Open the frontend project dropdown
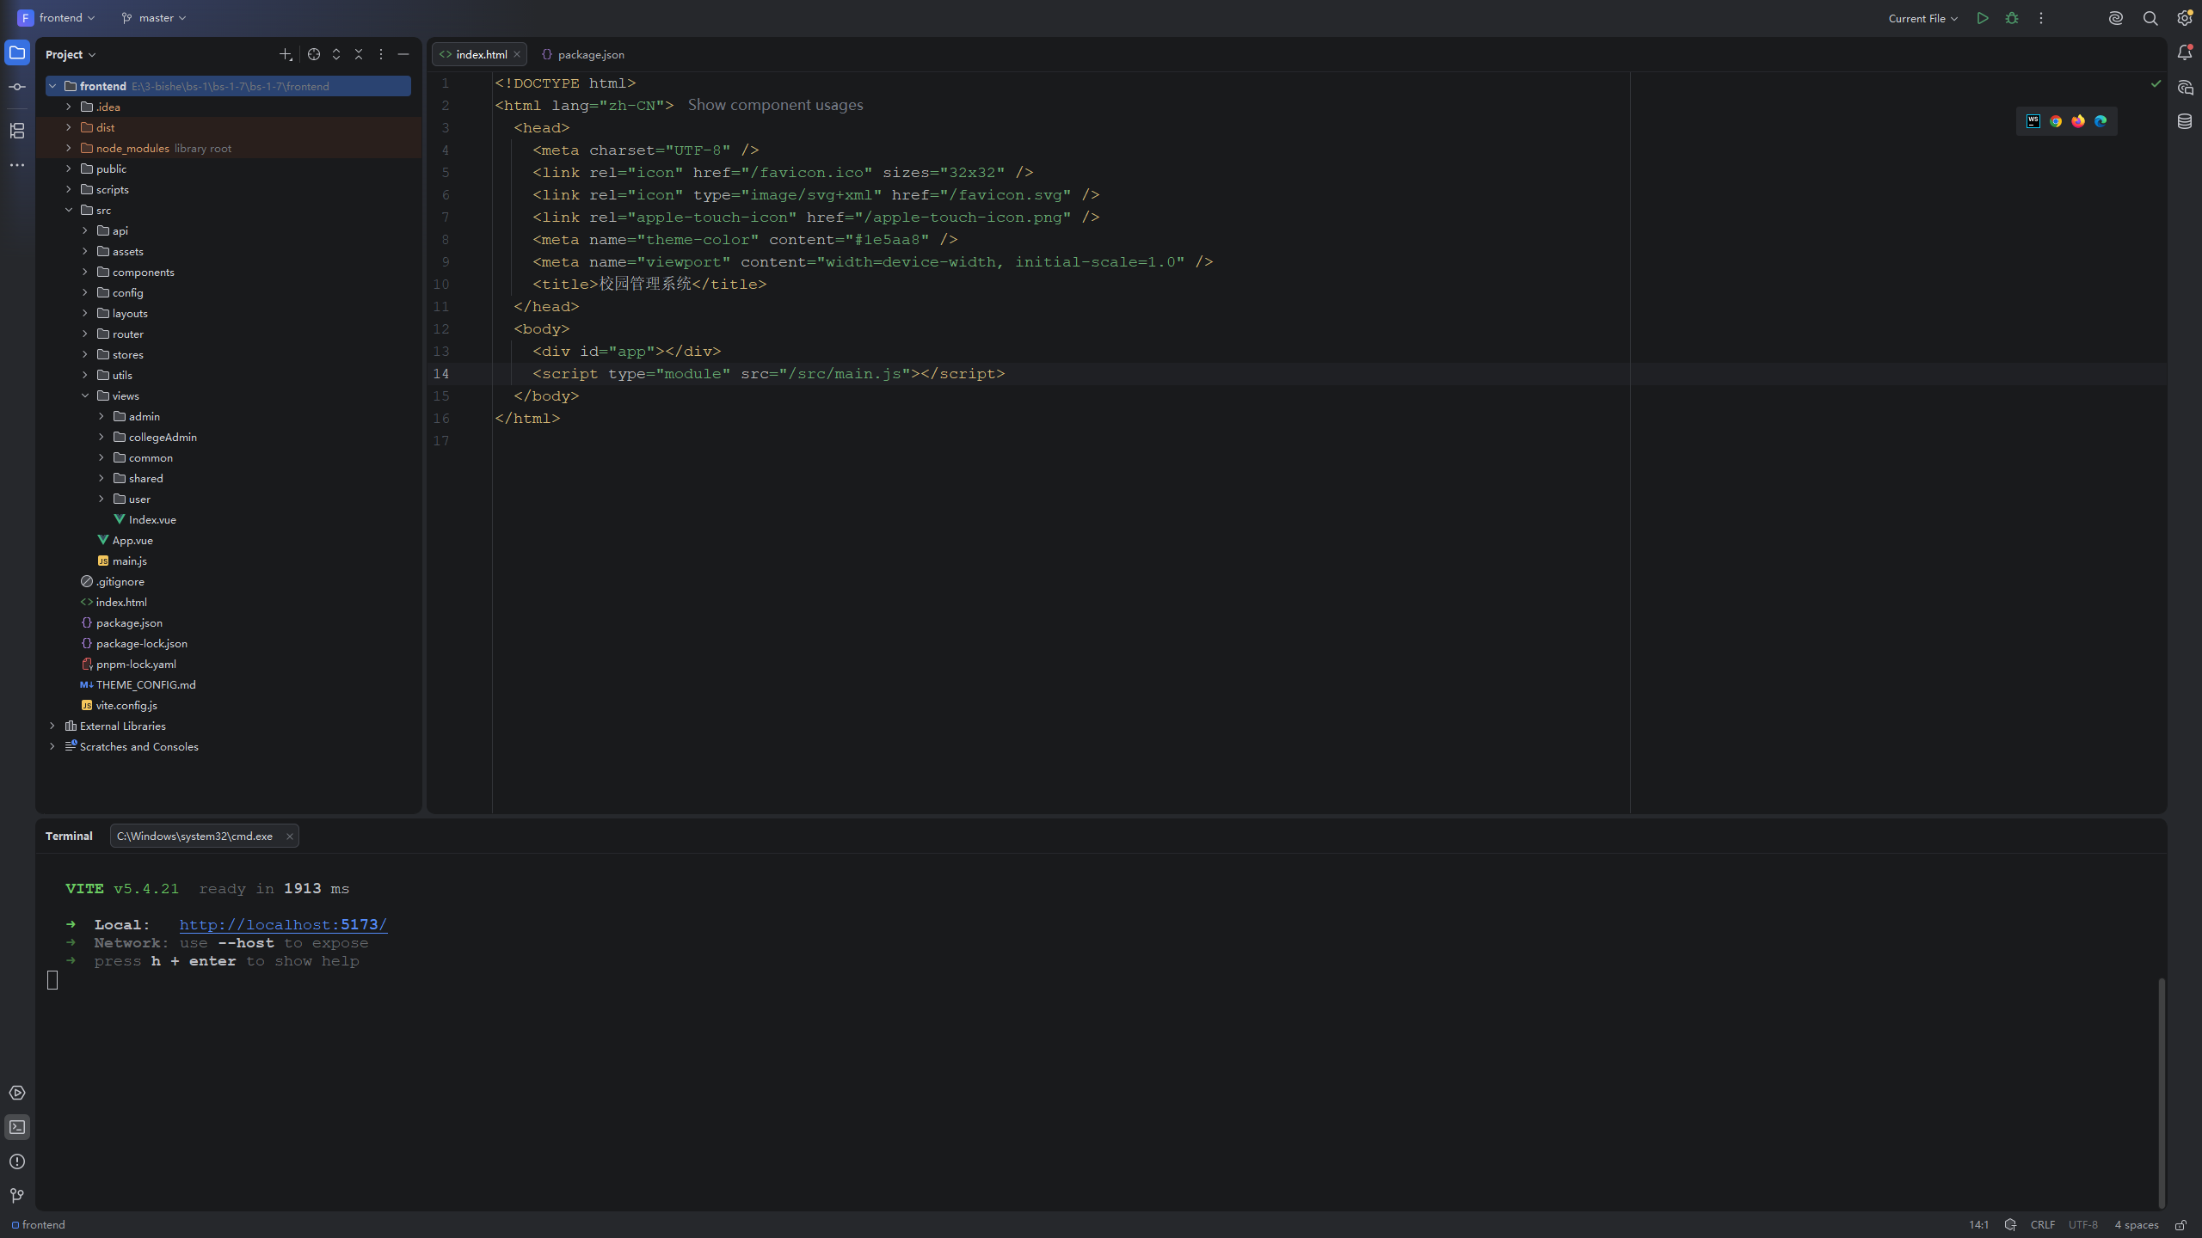The image size is (2202, 1238). 57,18
